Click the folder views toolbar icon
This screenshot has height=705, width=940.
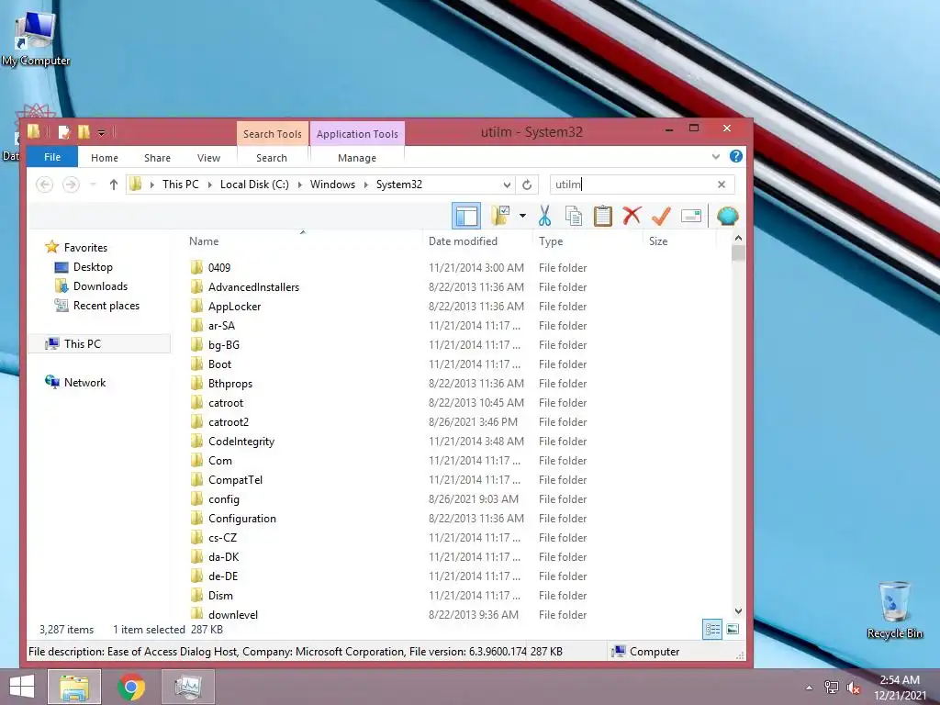[500, 216]
